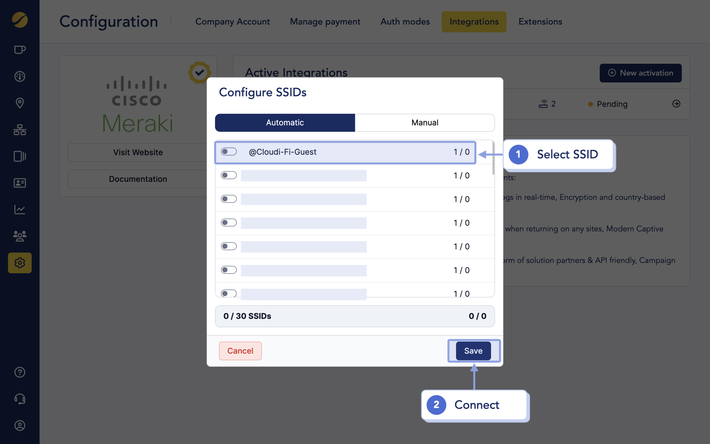Save the SSID configuration
Image resolution: width=710 pixels, height=444 pixels.
pos(473,351)
